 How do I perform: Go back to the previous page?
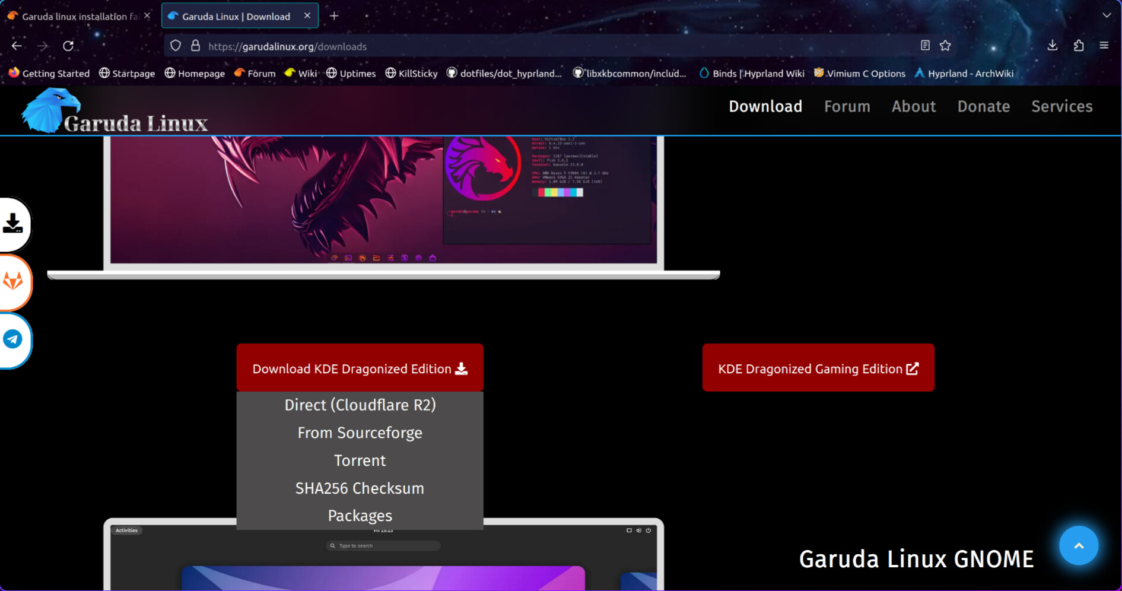tap(17, 46)
